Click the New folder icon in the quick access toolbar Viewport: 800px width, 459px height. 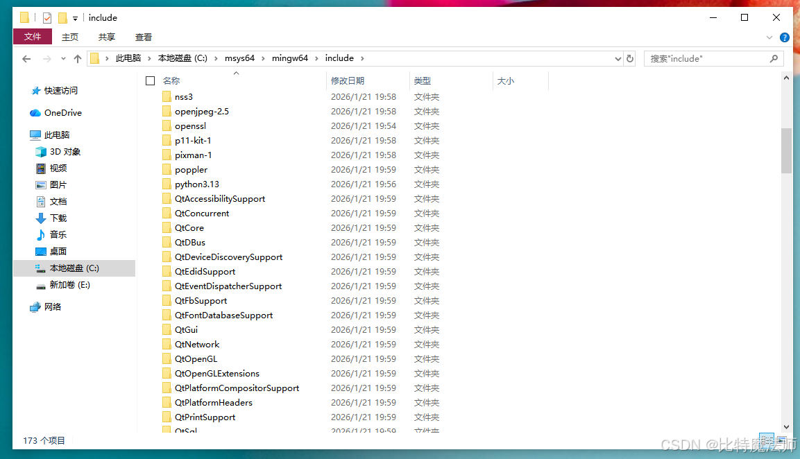pyautogui.click(x=62, y=18)
